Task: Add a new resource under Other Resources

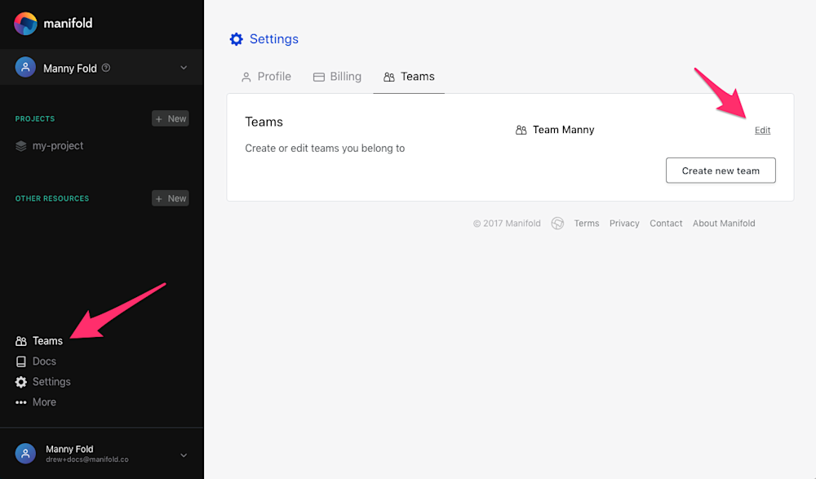Action: (171, 198)
